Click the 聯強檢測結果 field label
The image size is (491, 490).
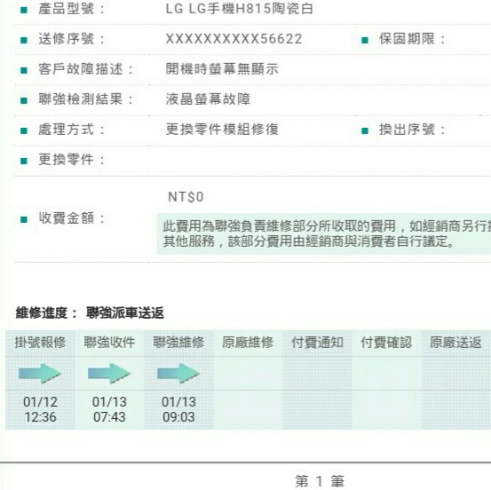coord(85,99)
